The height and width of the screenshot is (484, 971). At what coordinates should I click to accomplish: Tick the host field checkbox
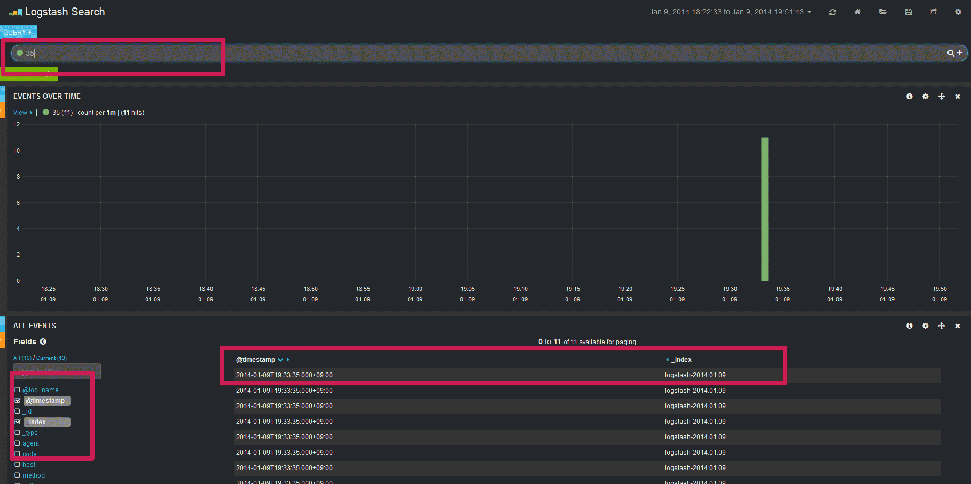[x=18, y=465]
